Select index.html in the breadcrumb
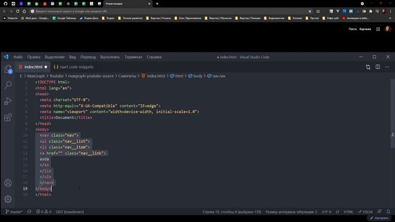This screenshot has width=395, height=222. pos(153,76)
